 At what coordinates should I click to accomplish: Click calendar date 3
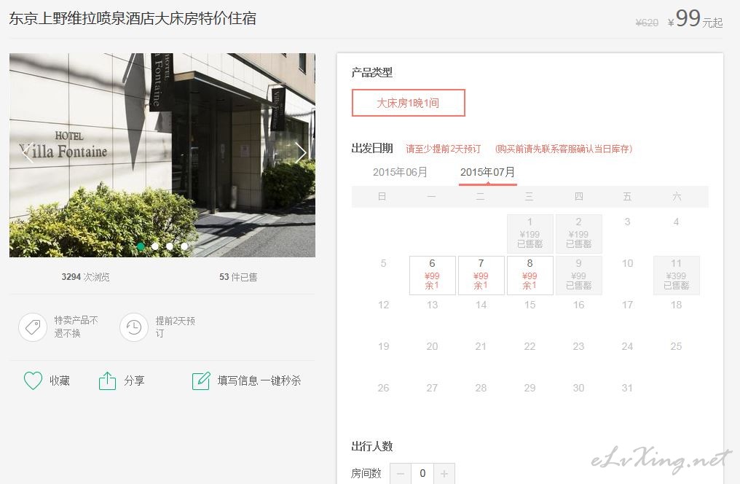627,222
